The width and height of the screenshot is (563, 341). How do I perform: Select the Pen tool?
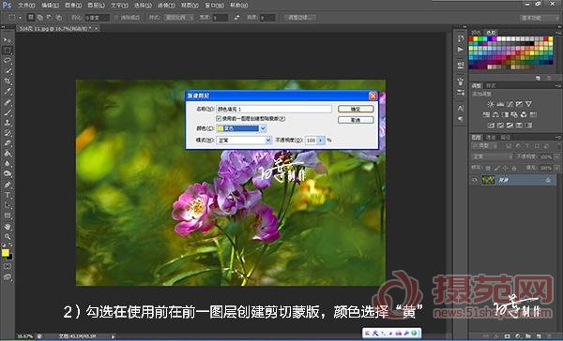(x=8, y=185)
